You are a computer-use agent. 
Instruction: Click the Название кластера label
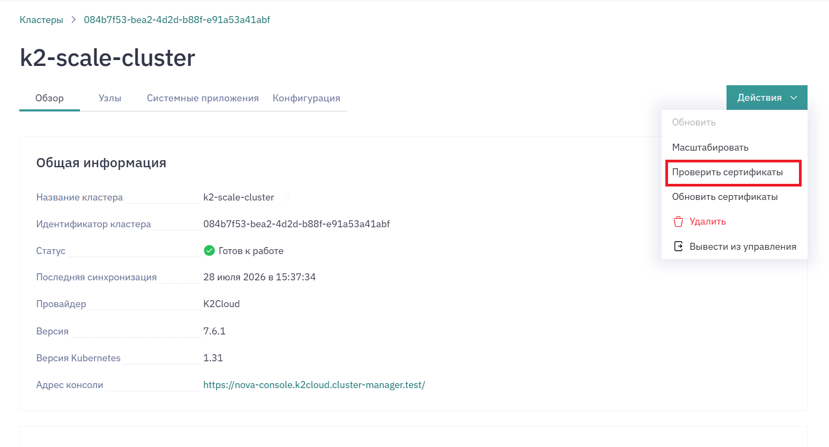pyautogui.click(x=79, y=197)
